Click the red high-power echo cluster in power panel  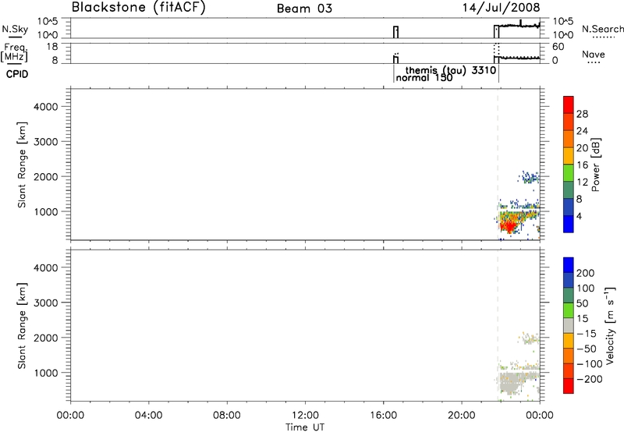[x=509, y=227]
